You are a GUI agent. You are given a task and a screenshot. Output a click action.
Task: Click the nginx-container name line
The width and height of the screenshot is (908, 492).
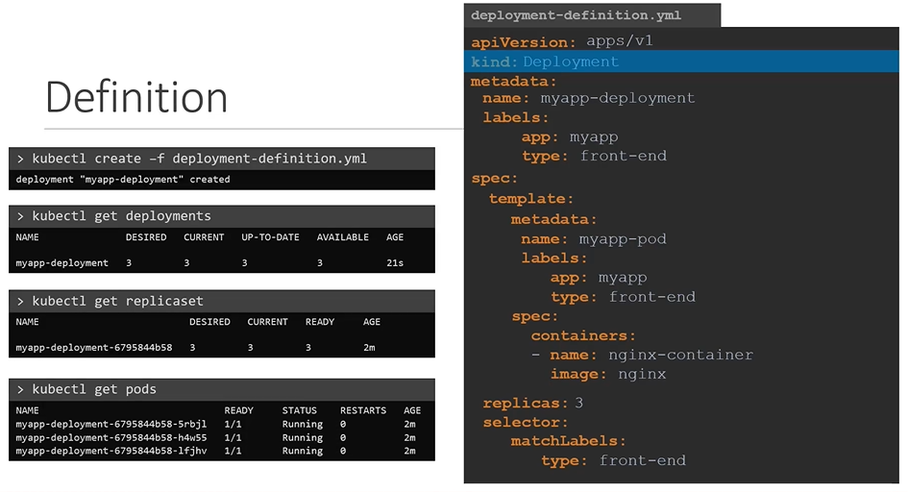641,355
